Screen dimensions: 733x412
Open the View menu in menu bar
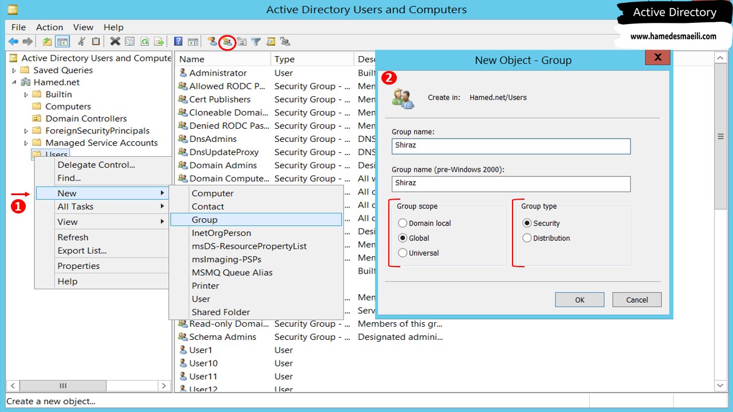pos(83,27)
